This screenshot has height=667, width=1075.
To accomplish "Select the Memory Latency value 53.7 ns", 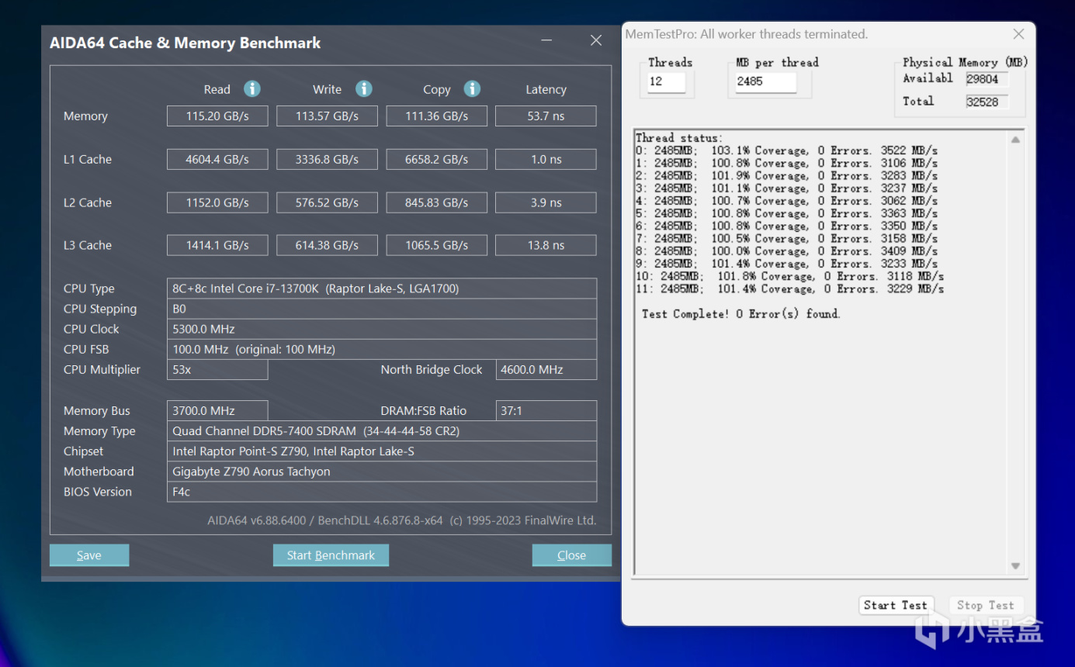I will (x=546, y=116).
